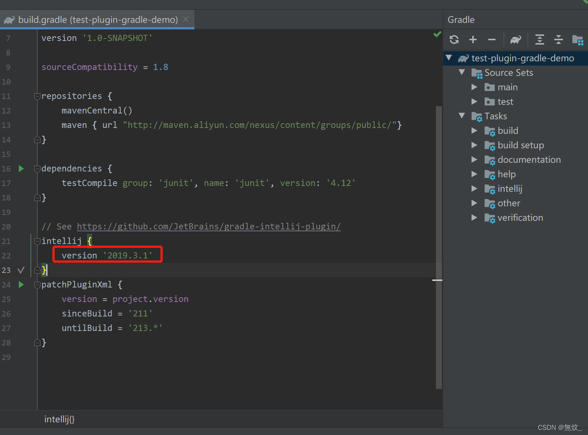Image resolution: width=588 pixels, height=435 pixels.
Task: Open the gradle-intellij-plugin GitHub link
Action: click(209, 227)
